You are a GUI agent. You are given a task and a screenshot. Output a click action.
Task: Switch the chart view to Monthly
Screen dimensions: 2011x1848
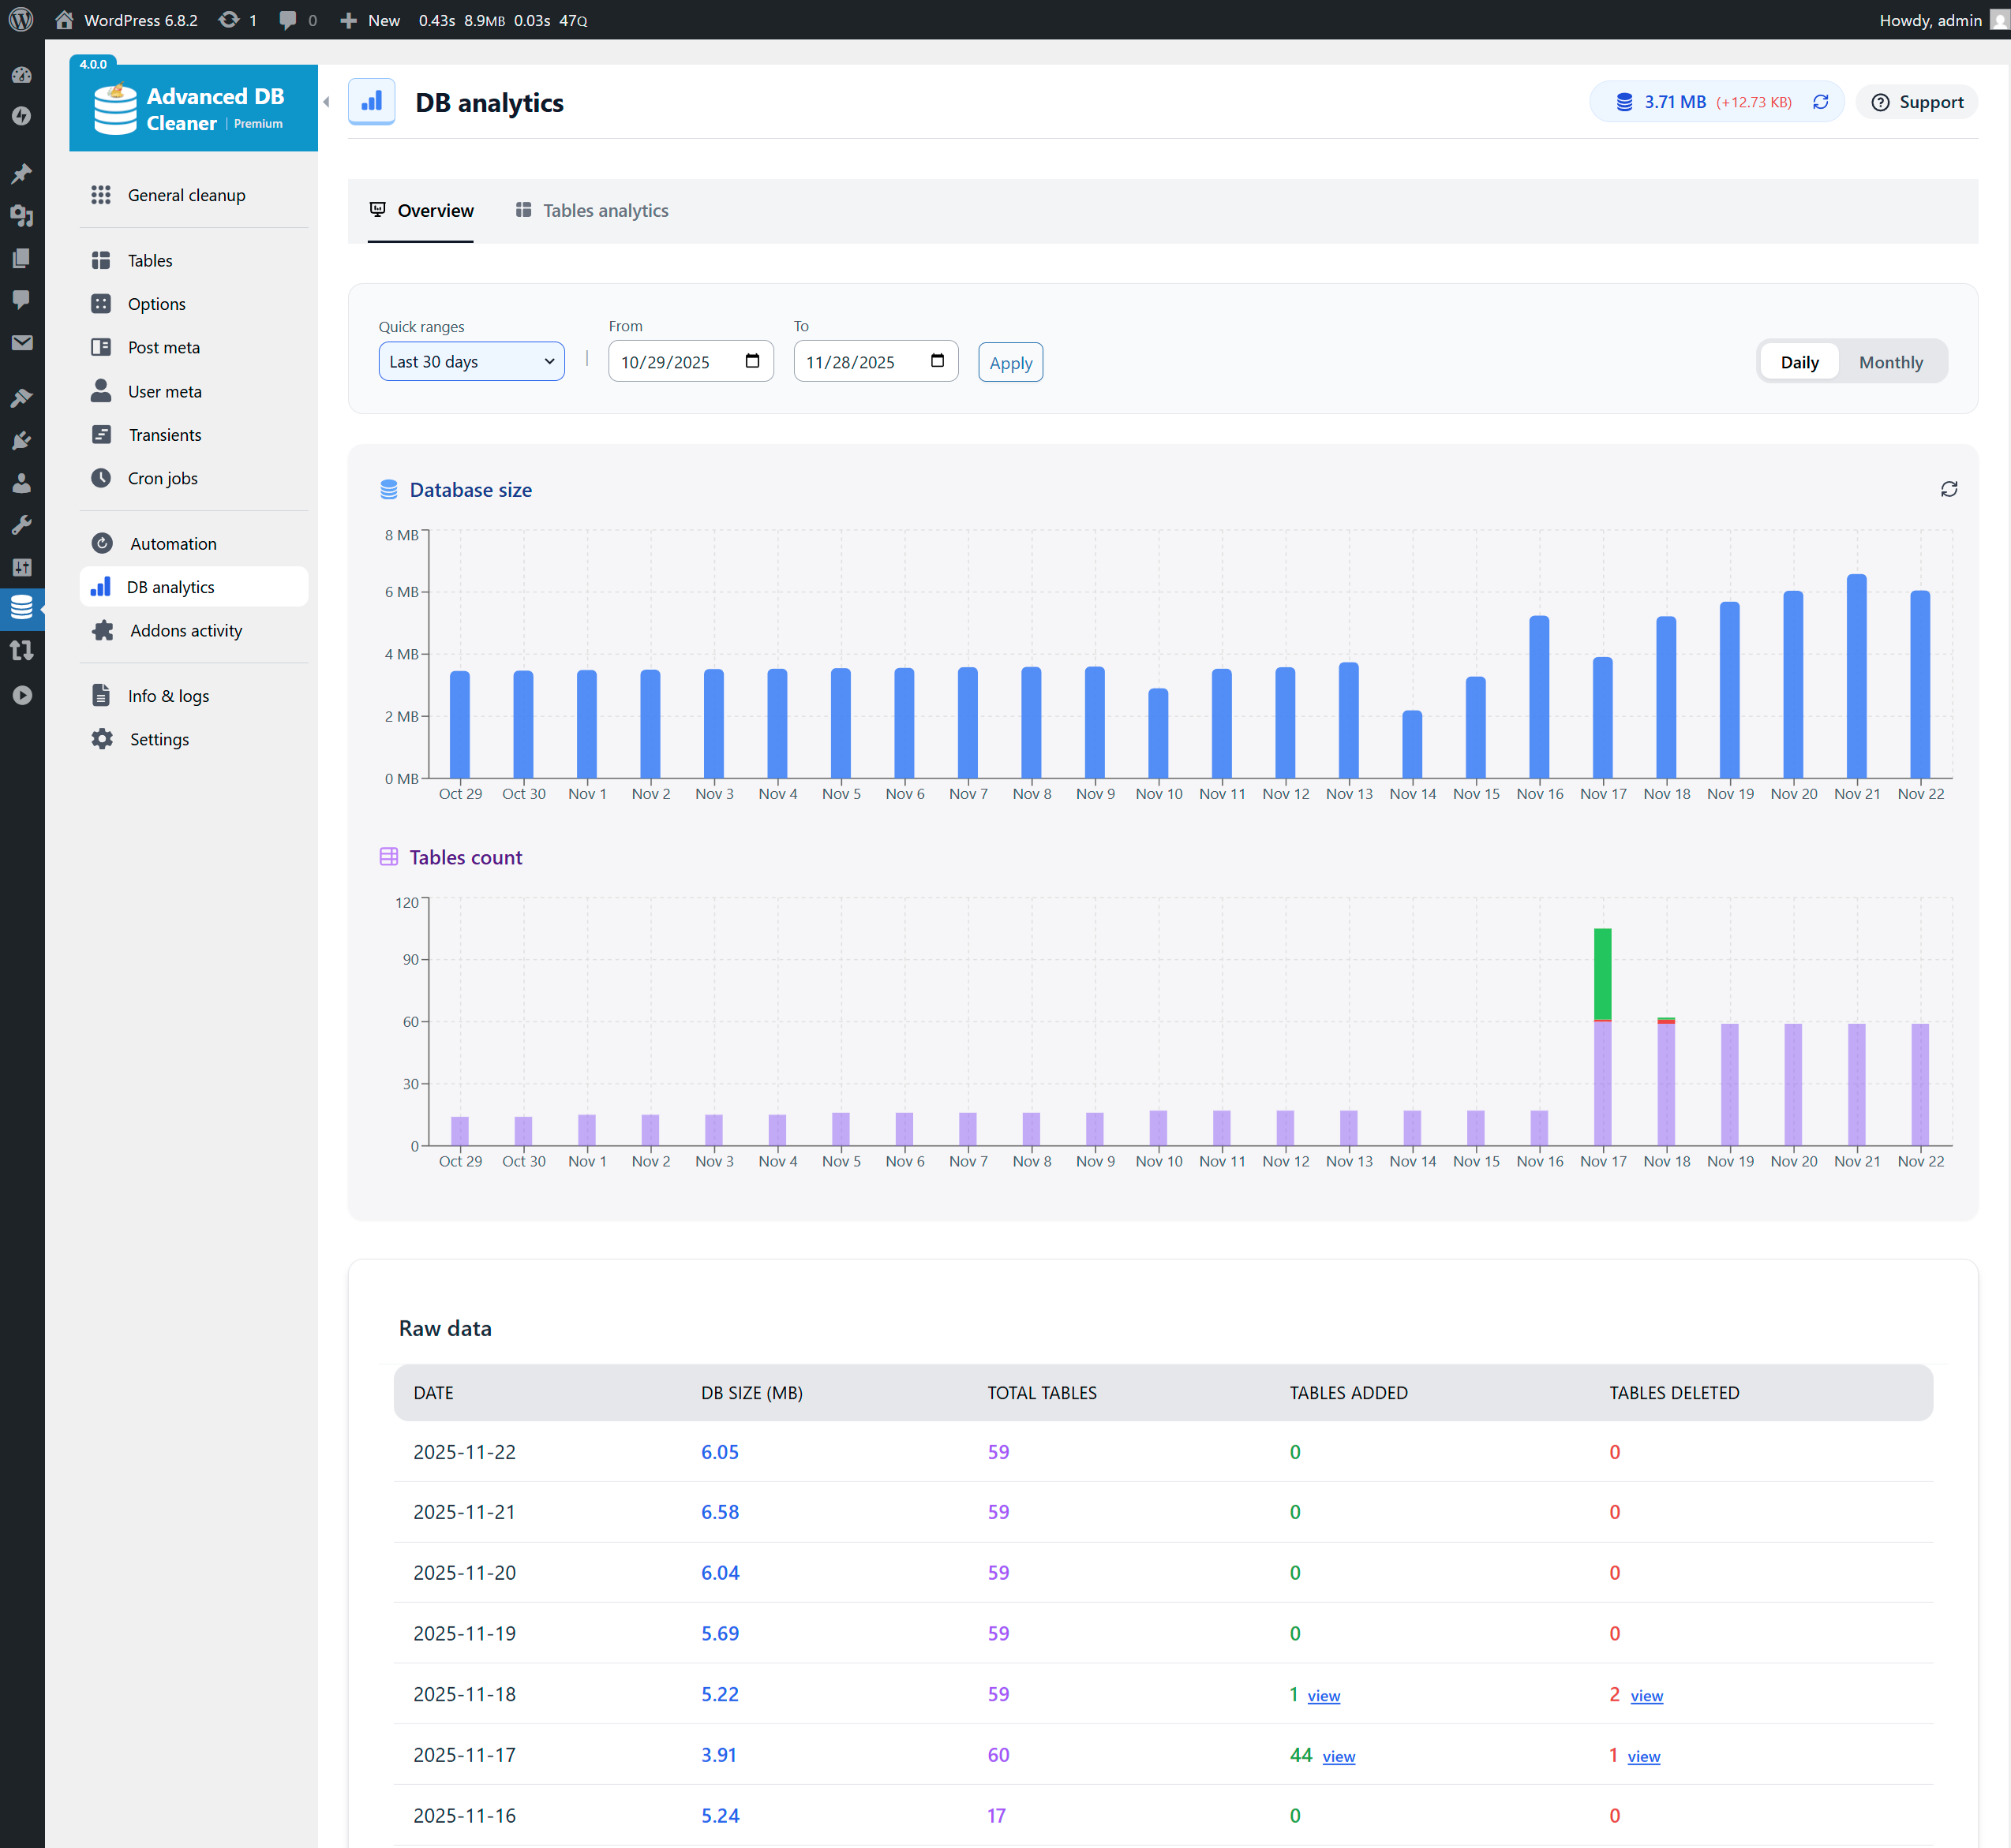coord(1890,362)
